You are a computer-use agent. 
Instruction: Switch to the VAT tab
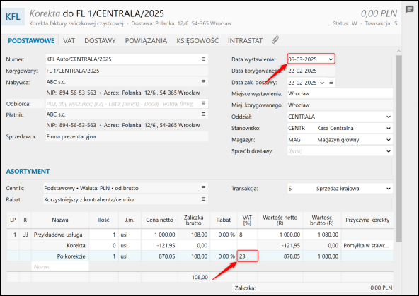coord(69,40)
